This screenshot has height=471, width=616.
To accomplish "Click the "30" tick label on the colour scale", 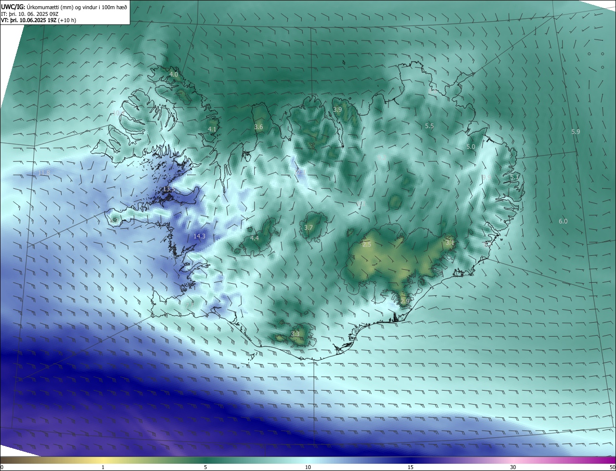I will tap(513, 467).
